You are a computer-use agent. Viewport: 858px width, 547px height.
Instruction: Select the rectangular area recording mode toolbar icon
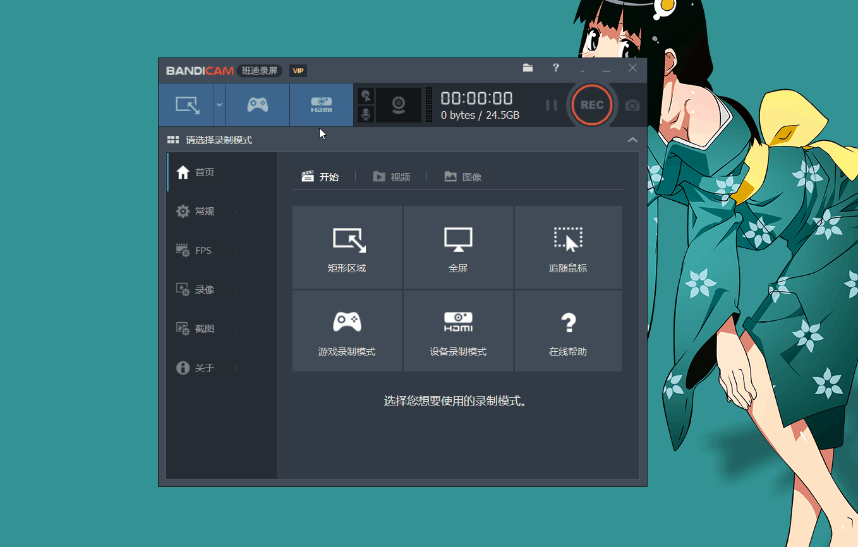[186, 105]
